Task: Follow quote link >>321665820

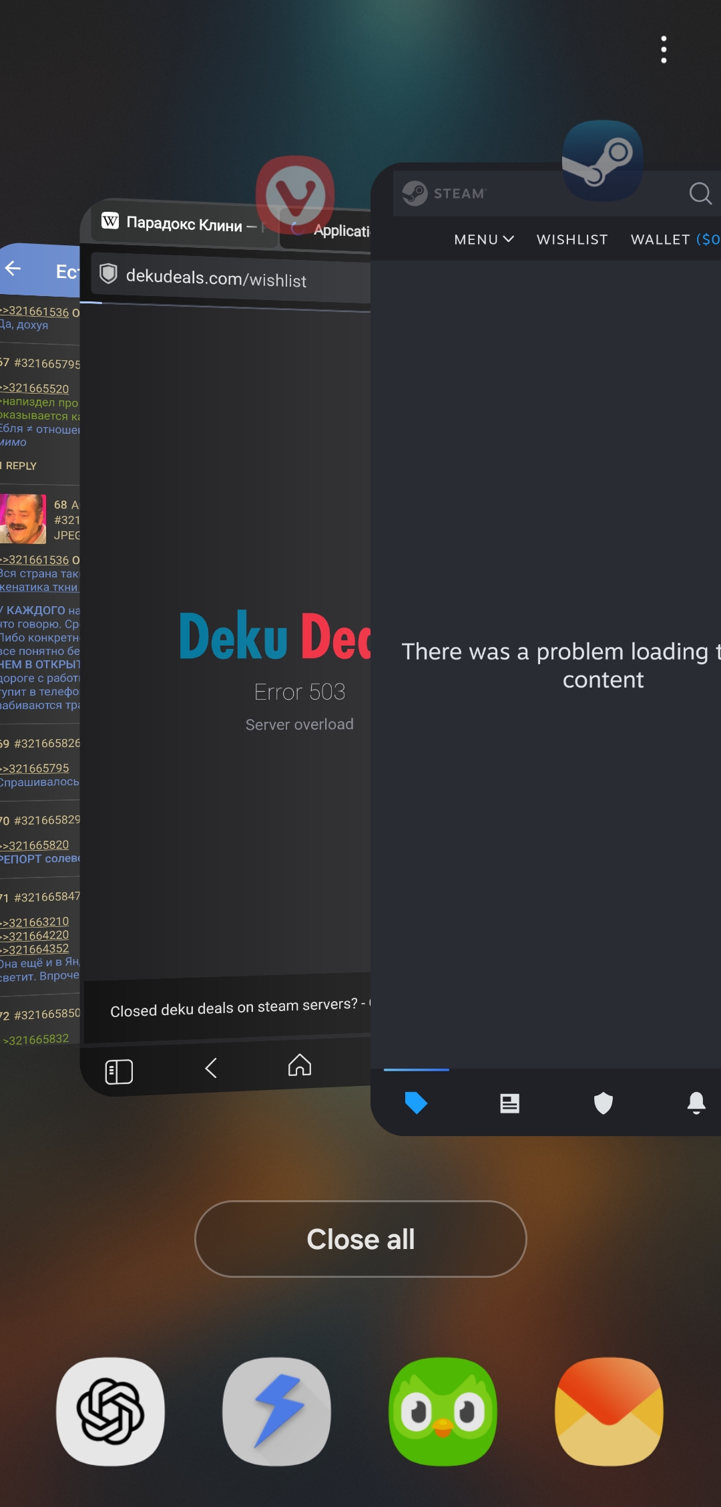Action: 35,845
